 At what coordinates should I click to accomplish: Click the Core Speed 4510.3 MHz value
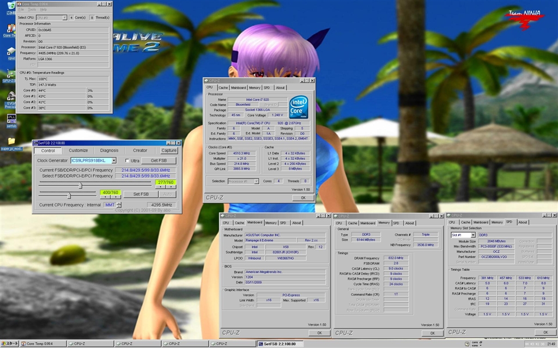241,153
